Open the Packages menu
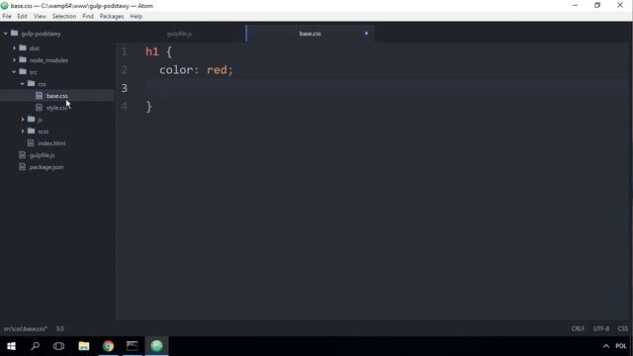 coord(112,16)
